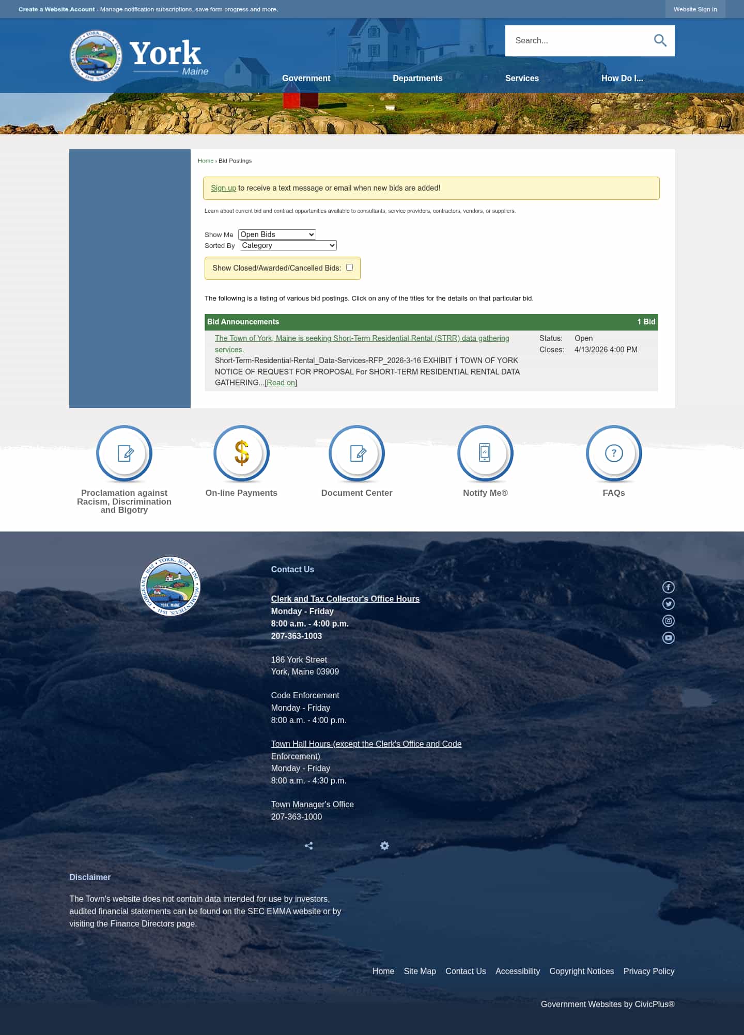Image resolution: width=744 pixels, height=1035 pixels.
Task: Click the search magnifier icon
Action: [660, 40]
